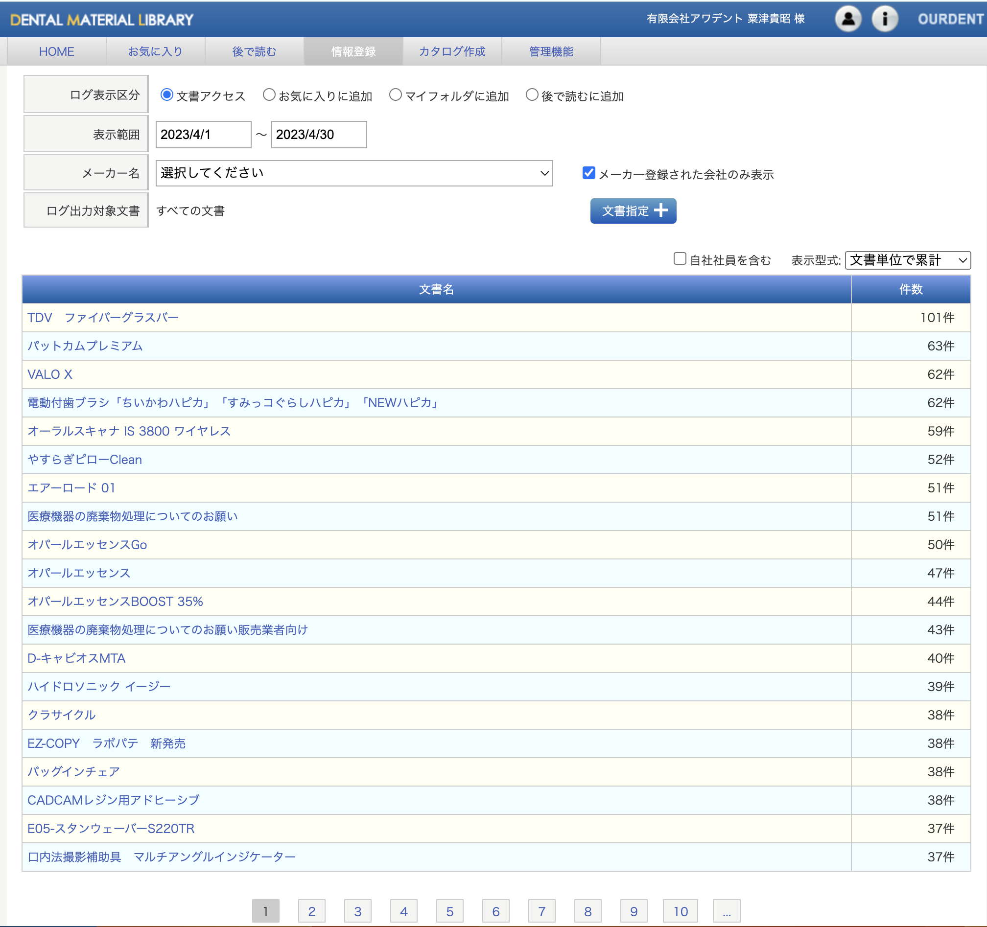
Task: Click start date field 2023/4/1
Action: click(x=204, y=135)
